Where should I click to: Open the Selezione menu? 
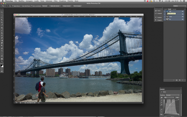tap(49, 1)
